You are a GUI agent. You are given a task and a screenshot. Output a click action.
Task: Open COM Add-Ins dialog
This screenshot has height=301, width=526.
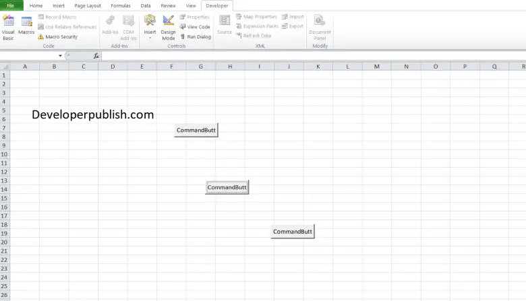[x=129, y=28]
